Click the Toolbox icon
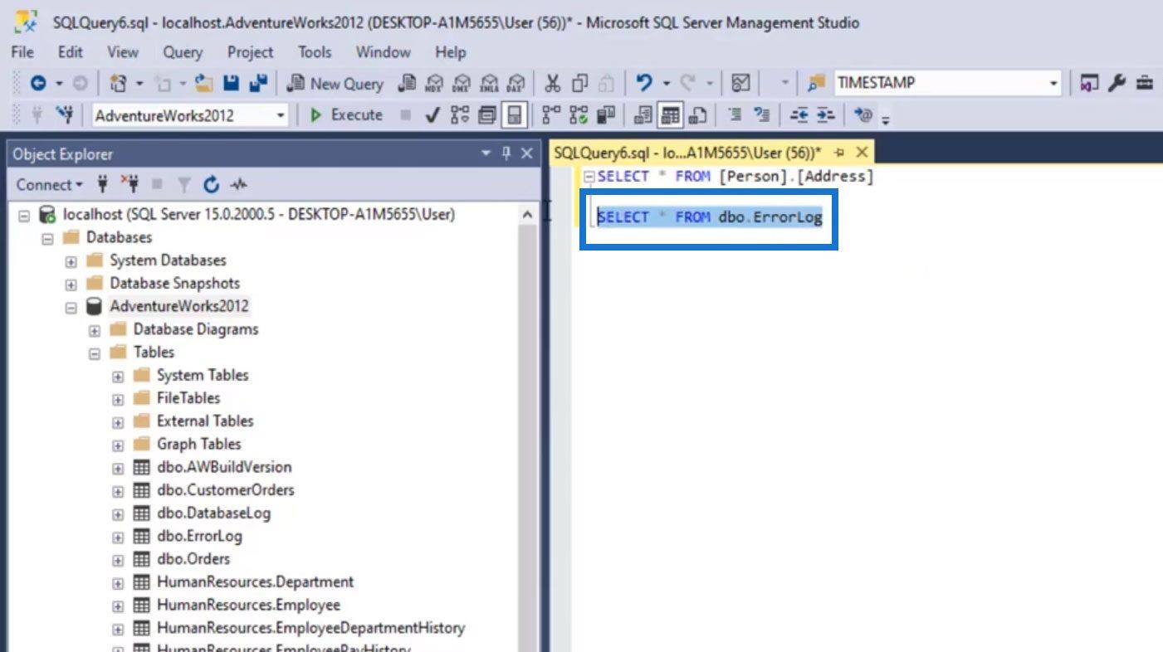 tap(1145, 83)
